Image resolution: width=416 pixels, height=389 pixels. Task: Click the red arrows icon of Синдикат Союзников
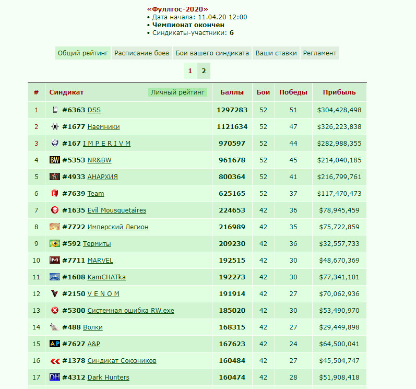(x=55, y=361)
